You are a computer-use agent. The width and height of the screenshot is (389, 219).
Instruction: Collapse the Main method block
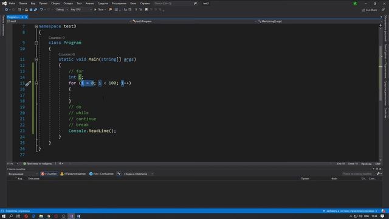[36, 60]
